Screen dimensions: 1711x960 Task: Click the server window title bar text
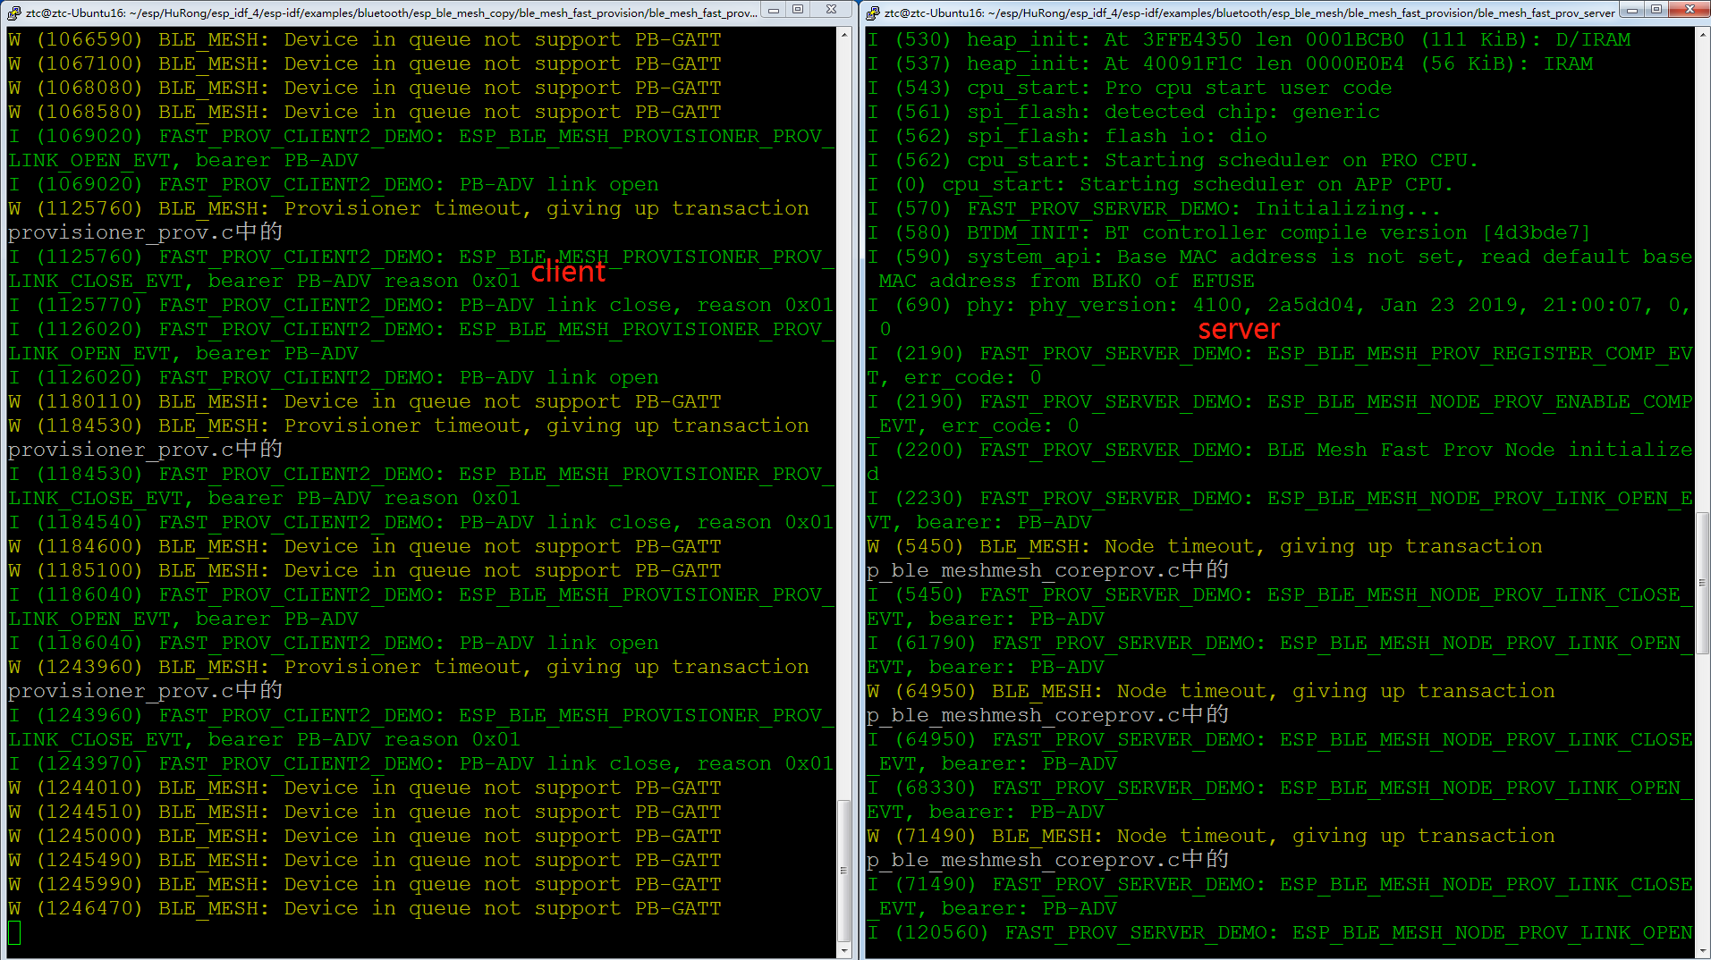pos(1249,13)
